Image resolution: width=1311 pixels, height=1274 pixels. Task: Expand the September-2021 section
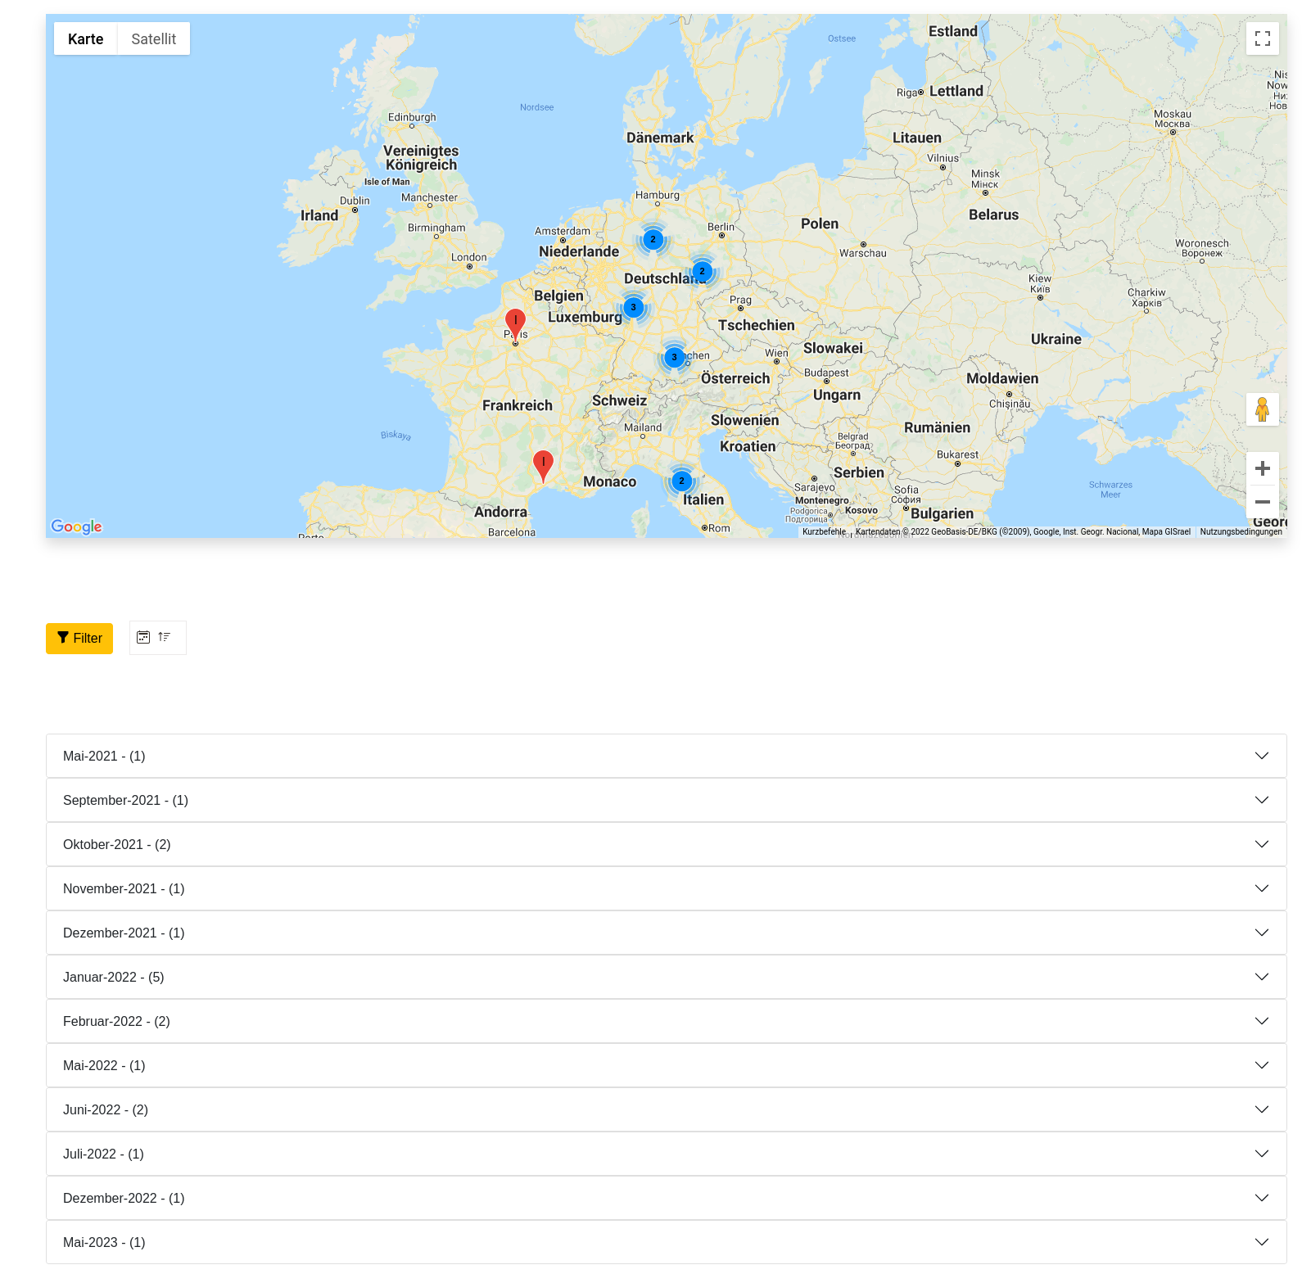(667, 800)
